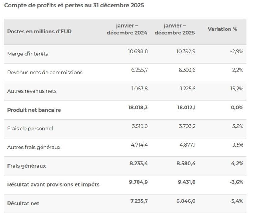Viewport: 254px width, 216px height.
Task: Select 'Résultat avant provisions et impôts' label
Action: pos(53,184)
